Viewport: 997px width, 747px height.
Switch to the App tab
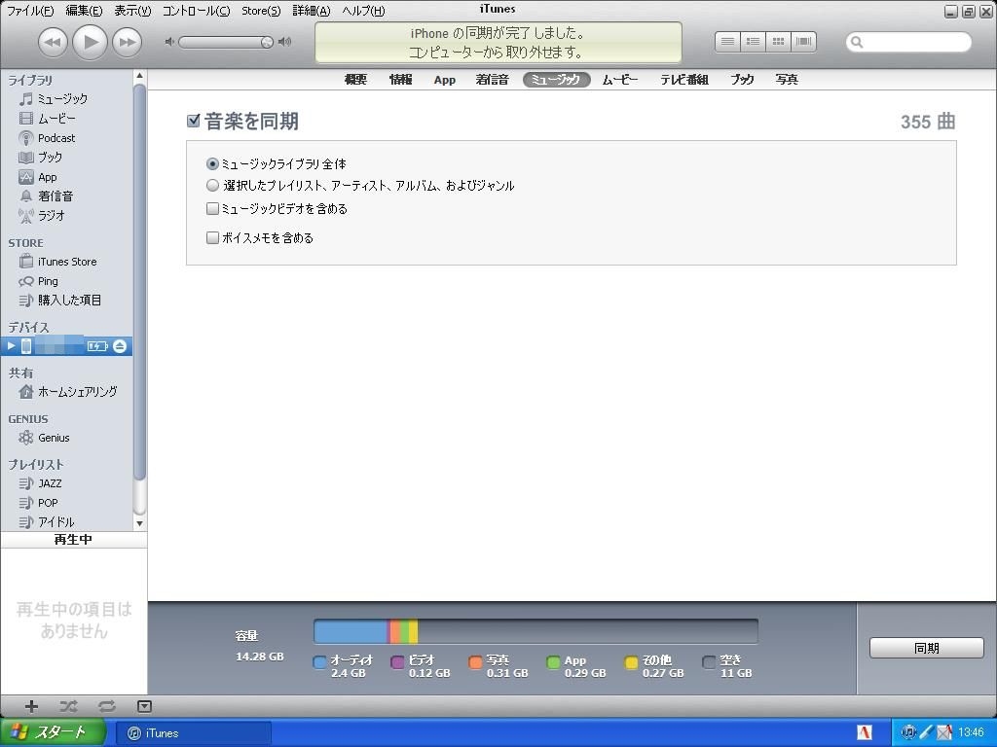444,80
